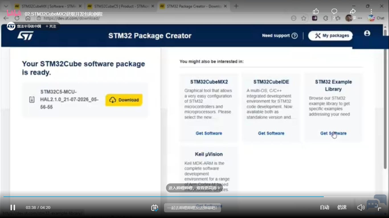Screen dimensions: 389x218
Task: Click the yellow Download button
Action: click(124, 100)
